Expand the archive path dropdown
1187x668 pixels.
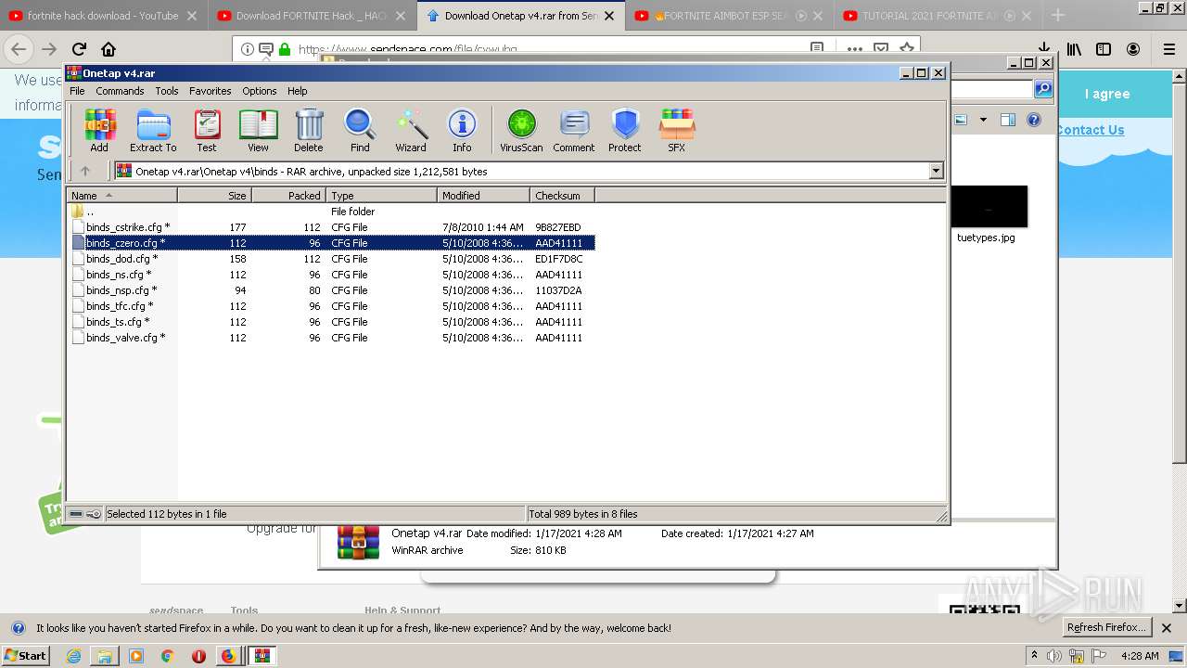click(x=936, y=171)
